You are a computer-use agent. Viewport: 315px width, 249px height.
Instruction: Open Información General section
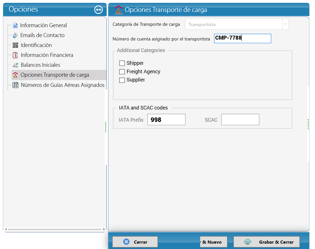coord(43,25)
